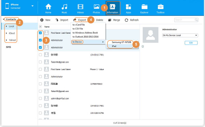
Task: Click the Name column header
Action: pos(47,27)
